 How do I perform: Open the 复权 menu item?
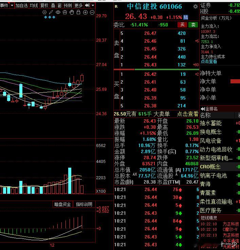(44, 5)
